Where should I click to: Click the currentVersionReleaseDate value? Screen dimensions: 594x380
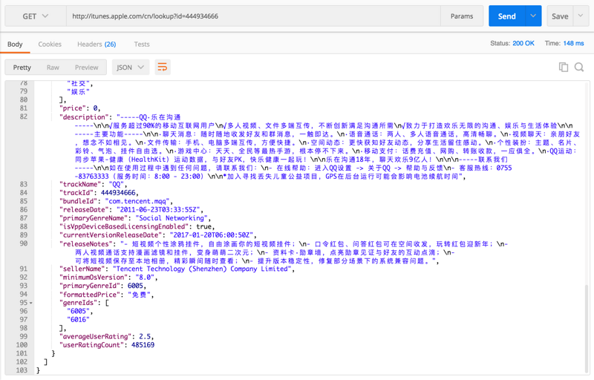click(x=211, y=235)
